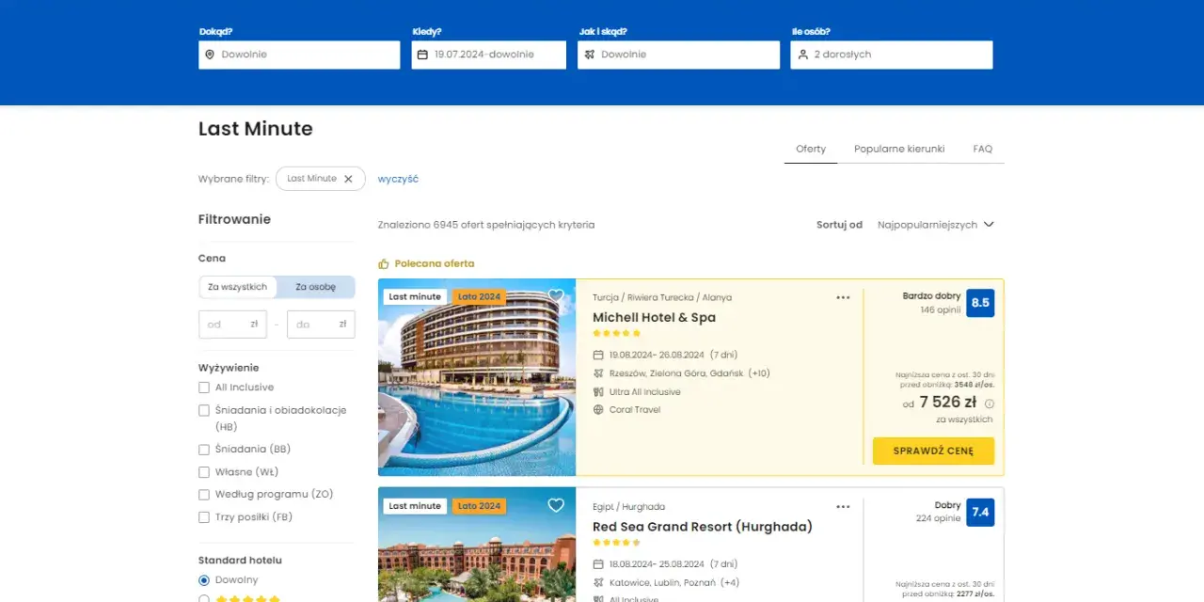The height and width of the screenshot is (602, 1204).
Task: Click the 224 opinie reviews text
Action: click(x=939, y=518)
